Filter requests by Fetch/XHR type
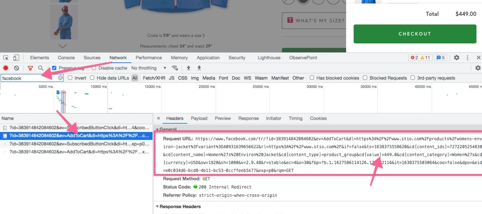Screen dimensions: 482x214 point(154,78)
